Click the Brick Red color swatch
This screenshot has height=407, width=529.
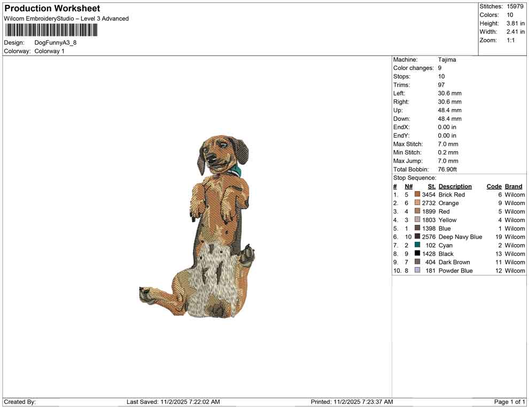(417, 194)
